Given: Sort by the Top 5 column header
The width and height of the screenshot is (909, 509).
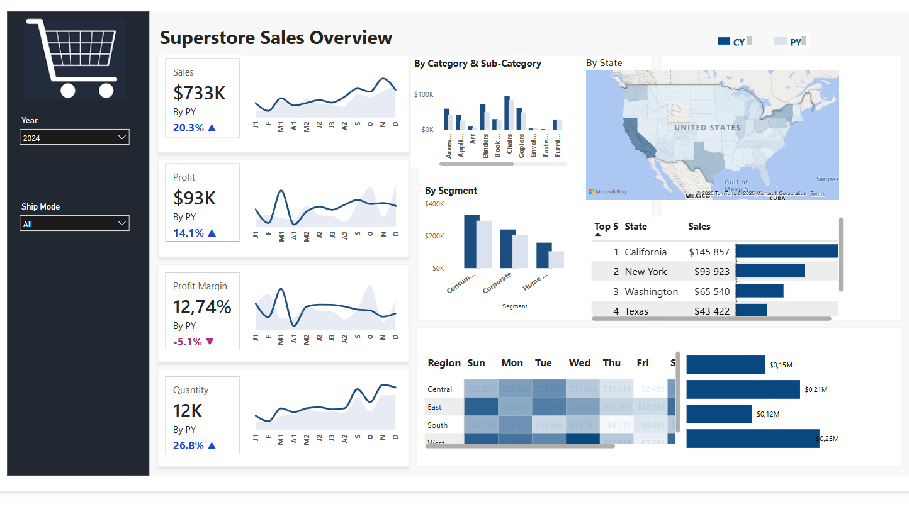Looking at the screenshot, I should coord(606,227).
